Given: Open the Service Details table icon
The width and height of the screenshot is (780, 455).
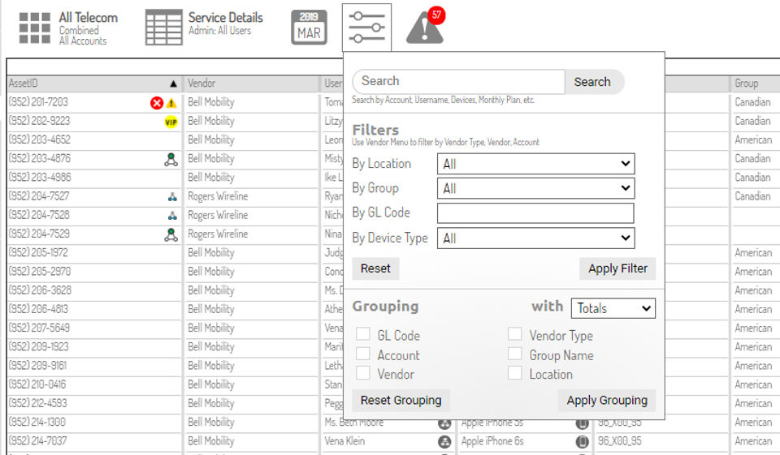Looking at the screenshot, I should pos(163,28).
